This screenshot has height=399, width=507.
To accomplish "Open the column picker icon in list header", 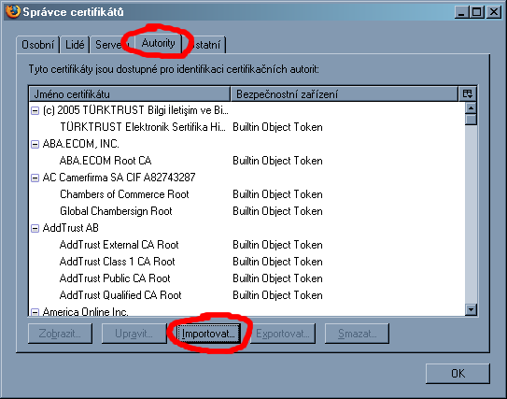I will pyautogui.click(x=468, y=94).
